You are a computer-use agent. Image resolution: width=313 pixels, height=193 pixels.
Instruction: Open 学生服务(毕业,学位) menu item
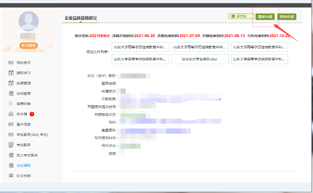[32, 134]
